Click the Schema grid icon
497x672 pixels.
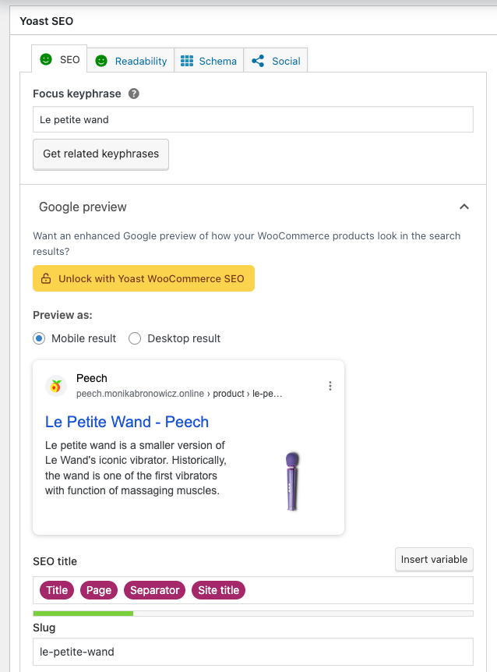click(x=187, y=61)
